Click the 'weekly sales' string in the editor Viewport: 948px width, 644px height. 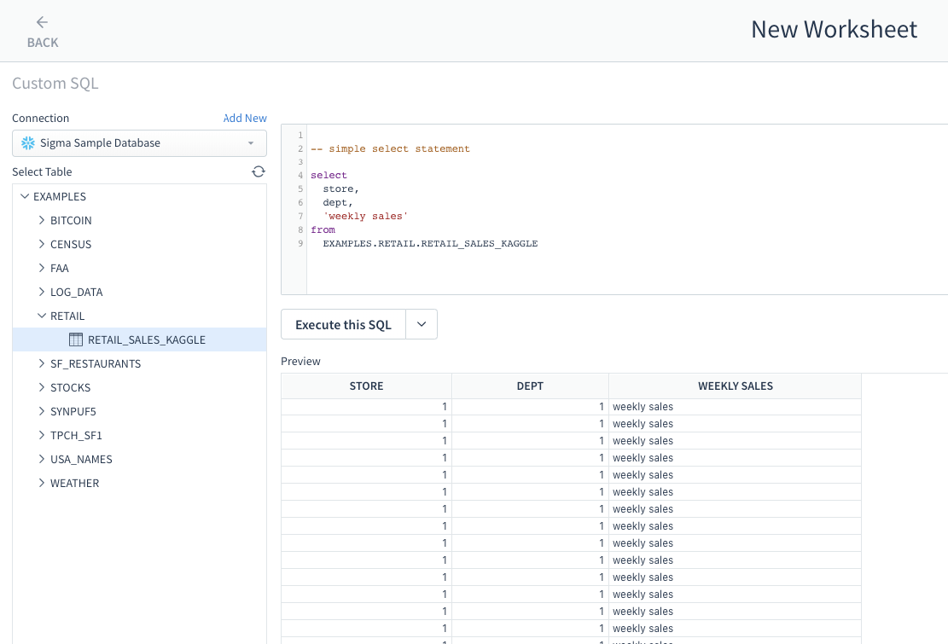366,217
